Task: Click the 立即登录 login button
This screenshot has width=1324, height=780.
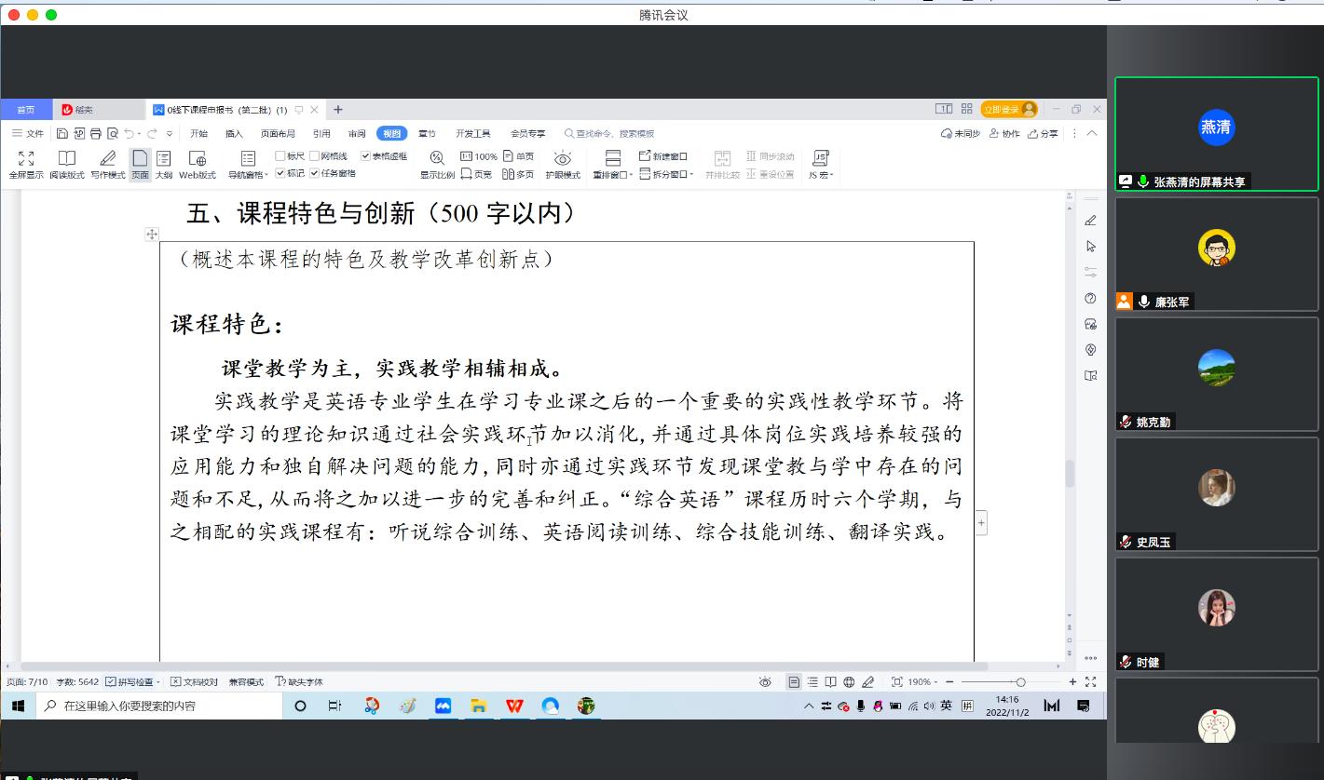Action: click(1009, 110)
